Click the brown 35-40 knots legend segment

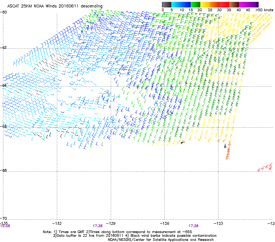(234, 4)
